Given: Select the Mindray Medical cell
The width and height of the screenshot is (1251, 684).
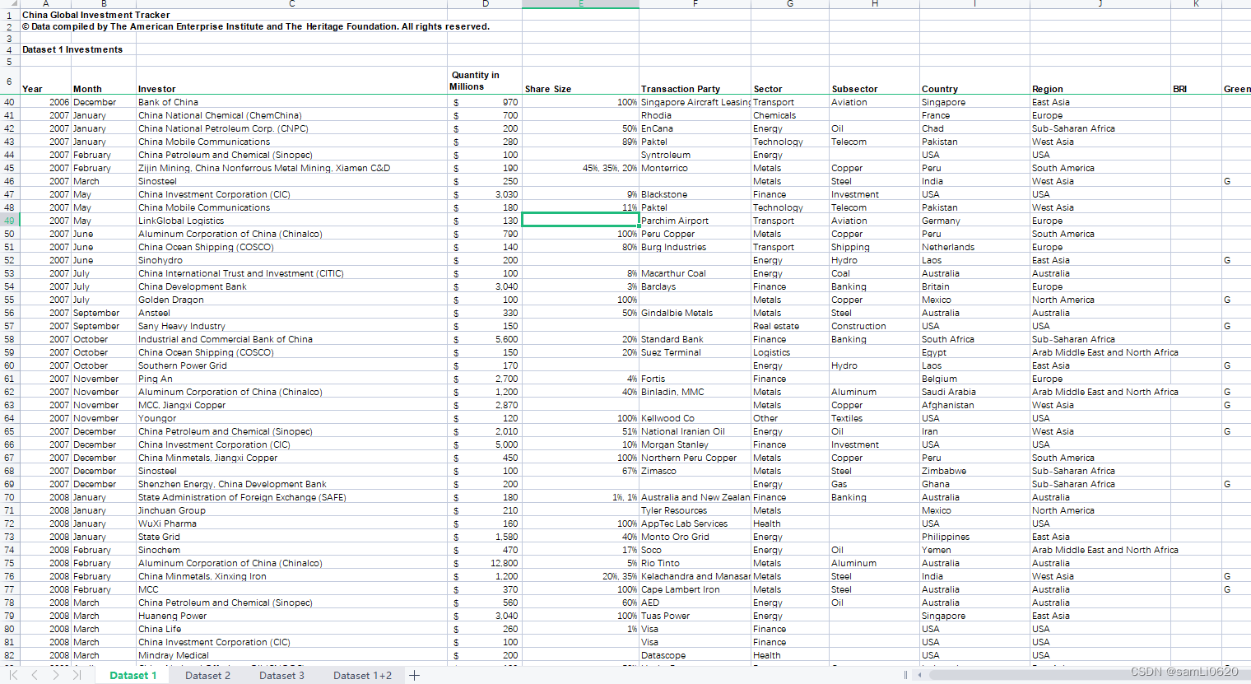Looking at the screenshot, I should 291,655.
